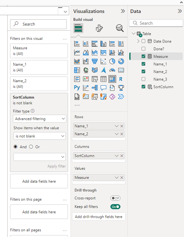184x237 pixels.
Task: Collapse the Data pane
Action: (x=180, y=11)
